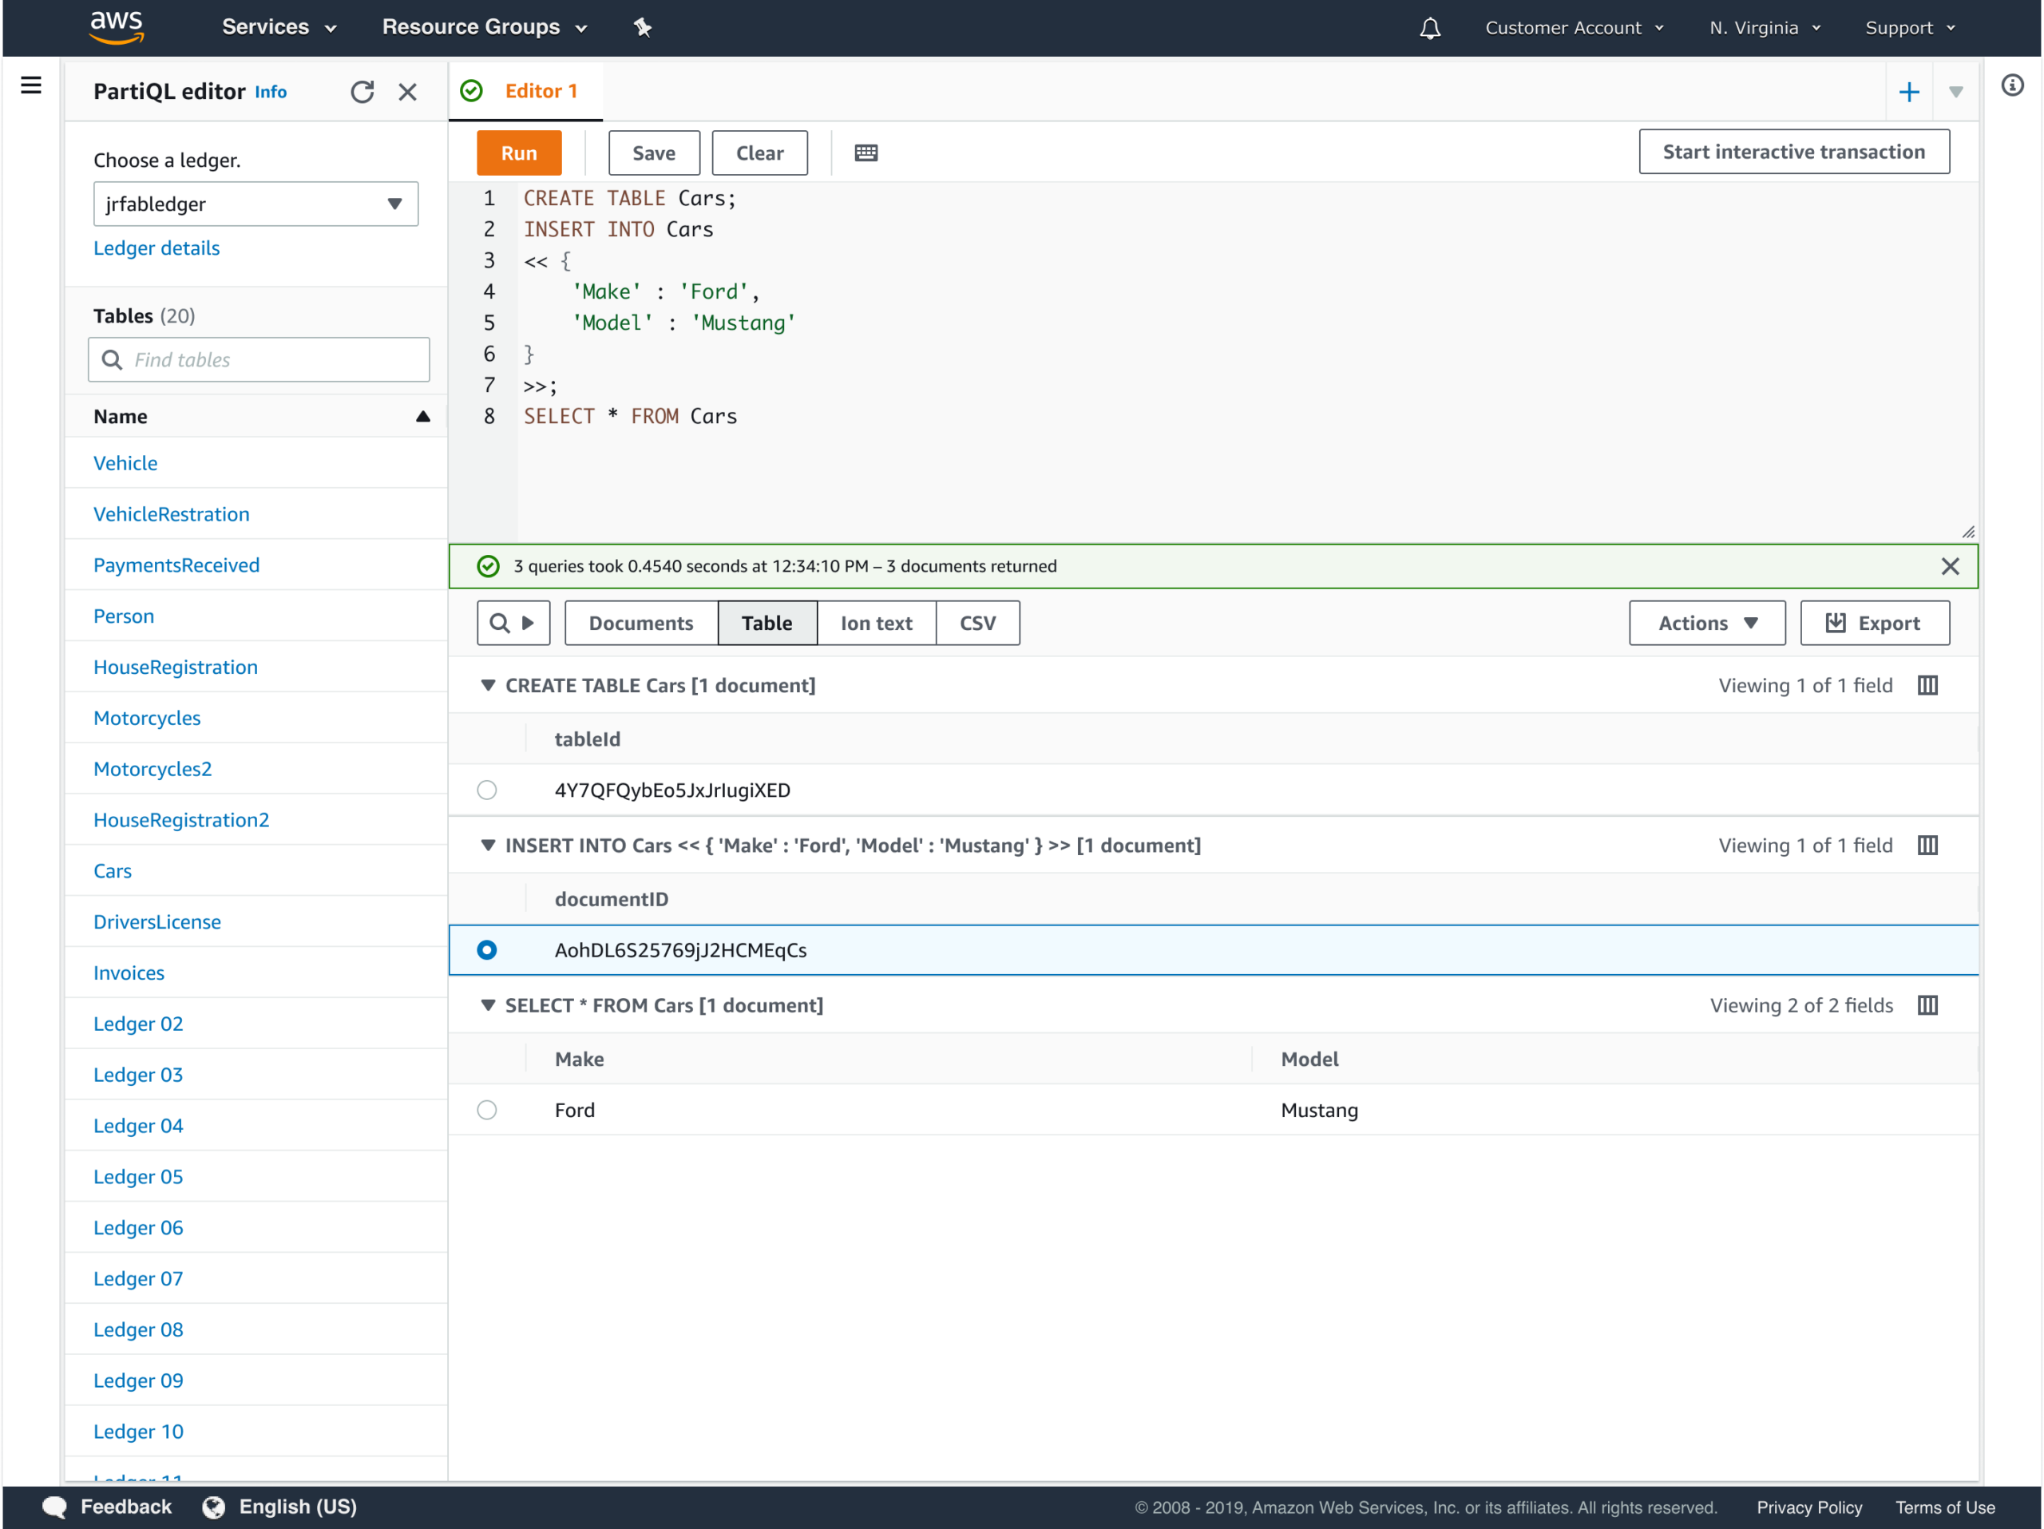The image size is (2044, 1529).
Task: Collapse the CREATE TABLE Cars result section
Action: point(488,686)
